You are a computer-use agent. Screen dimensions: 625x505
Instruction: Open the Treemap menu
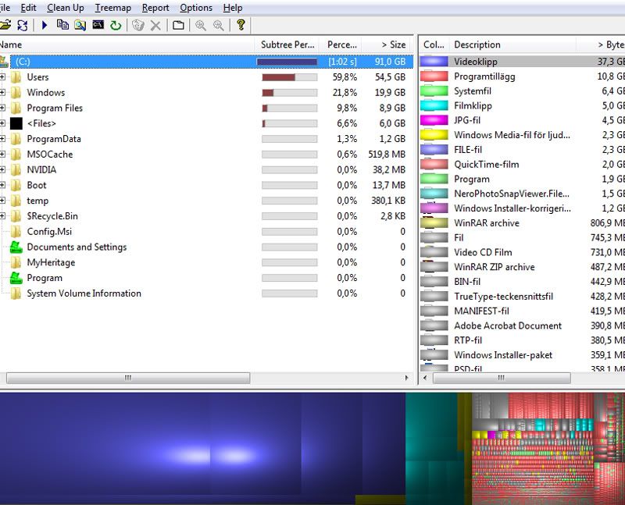[x=112, y=8]
